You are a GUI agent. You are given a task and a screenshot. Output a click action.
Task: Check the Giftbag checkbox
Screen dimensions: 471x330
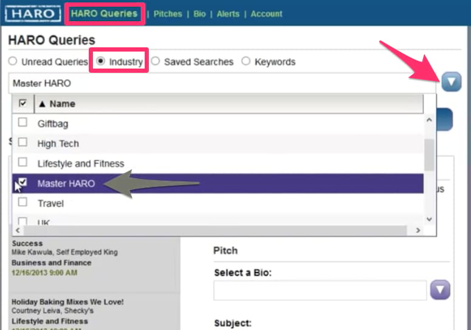coord(22,123)
